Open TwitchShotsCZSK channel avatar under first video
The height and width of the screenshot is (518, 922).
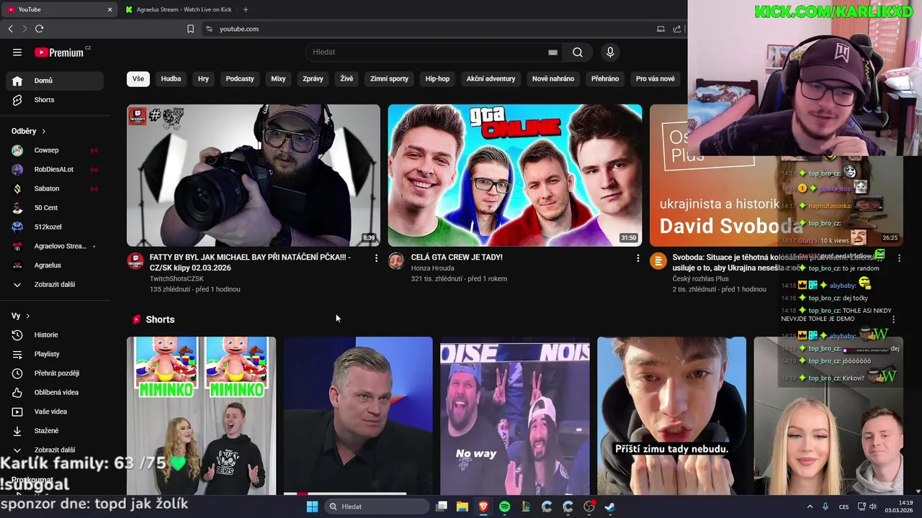(135, 261)
